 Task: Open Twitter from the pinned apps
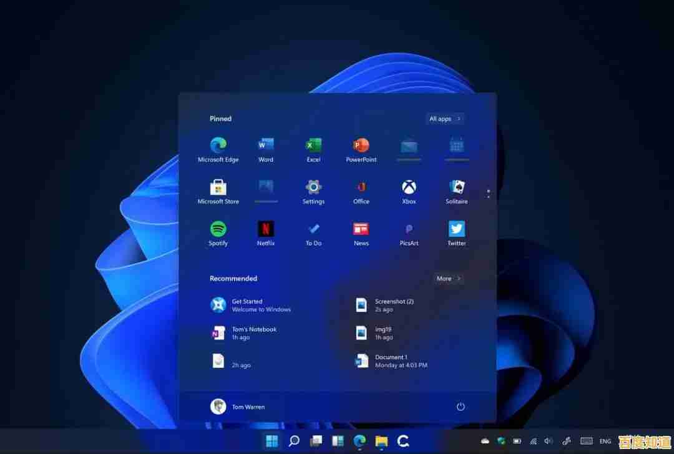coord(456,232)
